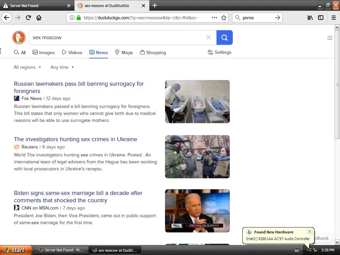Show site information icon in address bar
This screenshot has height=255, width=340.
(72, 18)
